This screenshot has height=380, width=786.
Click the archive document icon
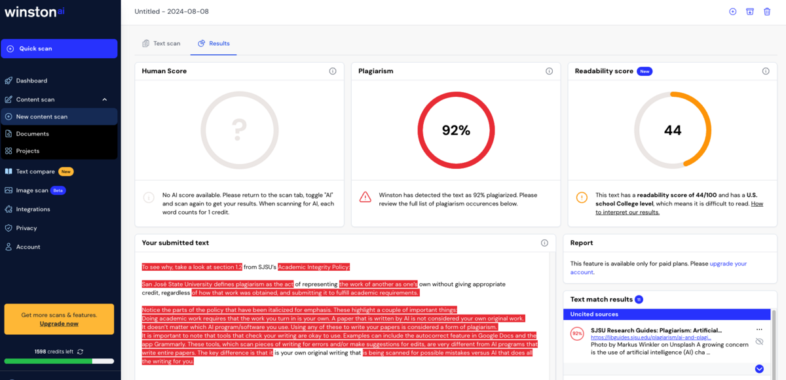click(750, 12)
